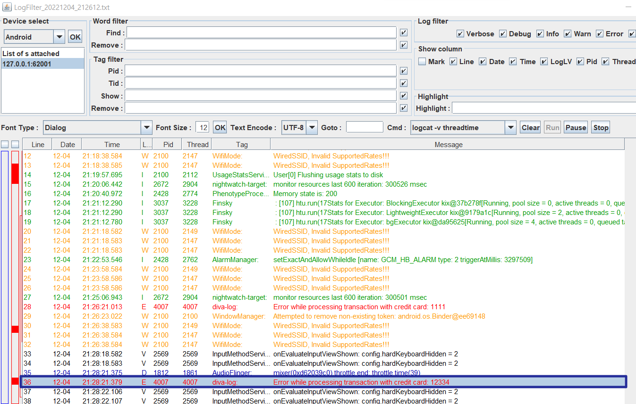Click the Java app icon in title bar

(7, 8)
